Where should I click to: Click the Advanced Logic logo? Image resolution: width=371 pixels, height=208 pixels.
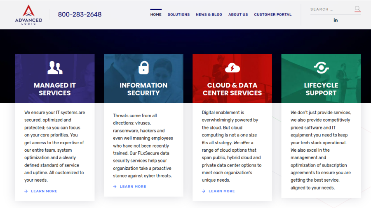[28, 15]
